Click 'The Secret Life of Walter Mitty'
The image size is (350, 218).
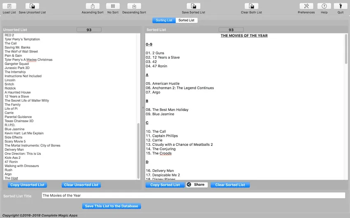pyautogui.click(x=27, y=101)
